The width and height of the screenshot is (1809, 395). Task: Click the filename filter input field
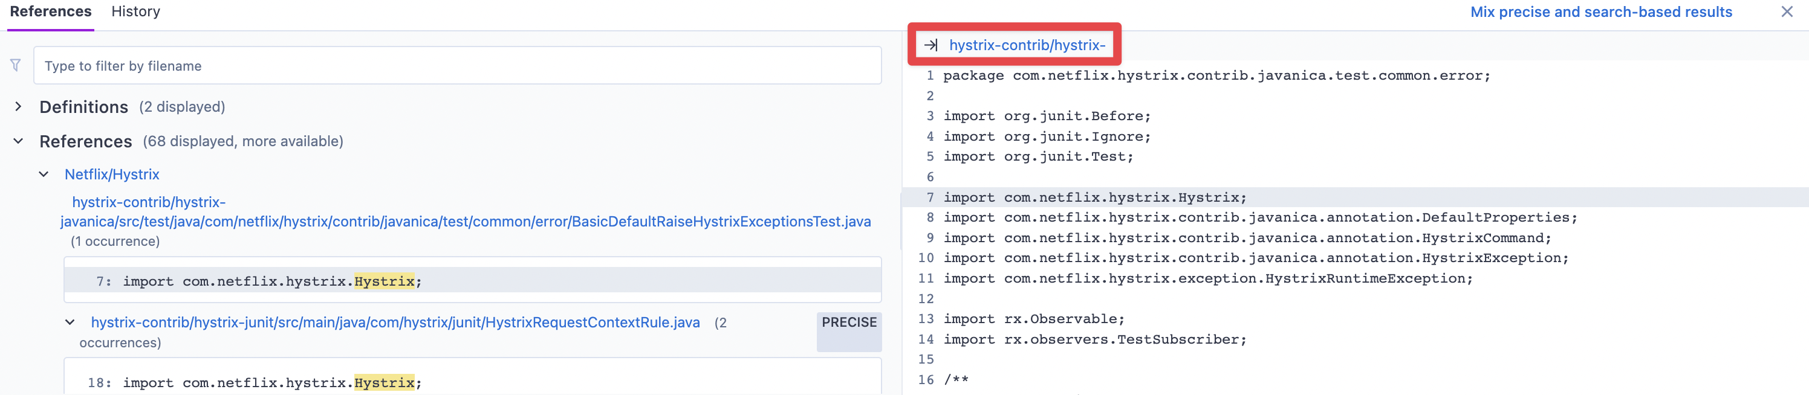tap(457, 66)
